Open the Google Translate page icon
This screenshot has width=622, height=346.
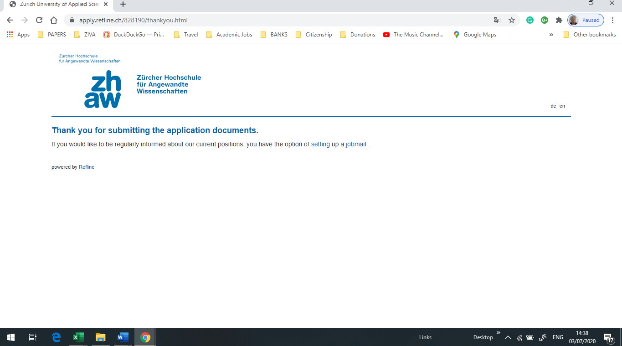pos(497,20)
